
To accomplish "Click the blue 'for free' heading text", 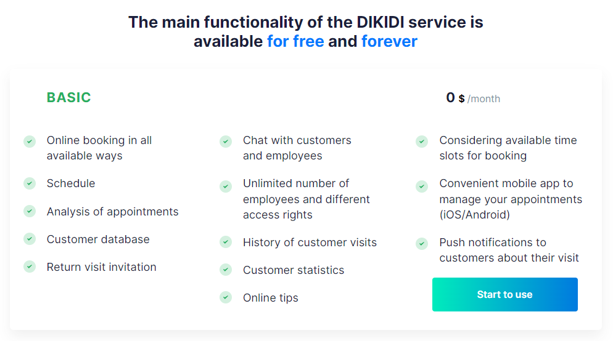I will pos(295,41).
